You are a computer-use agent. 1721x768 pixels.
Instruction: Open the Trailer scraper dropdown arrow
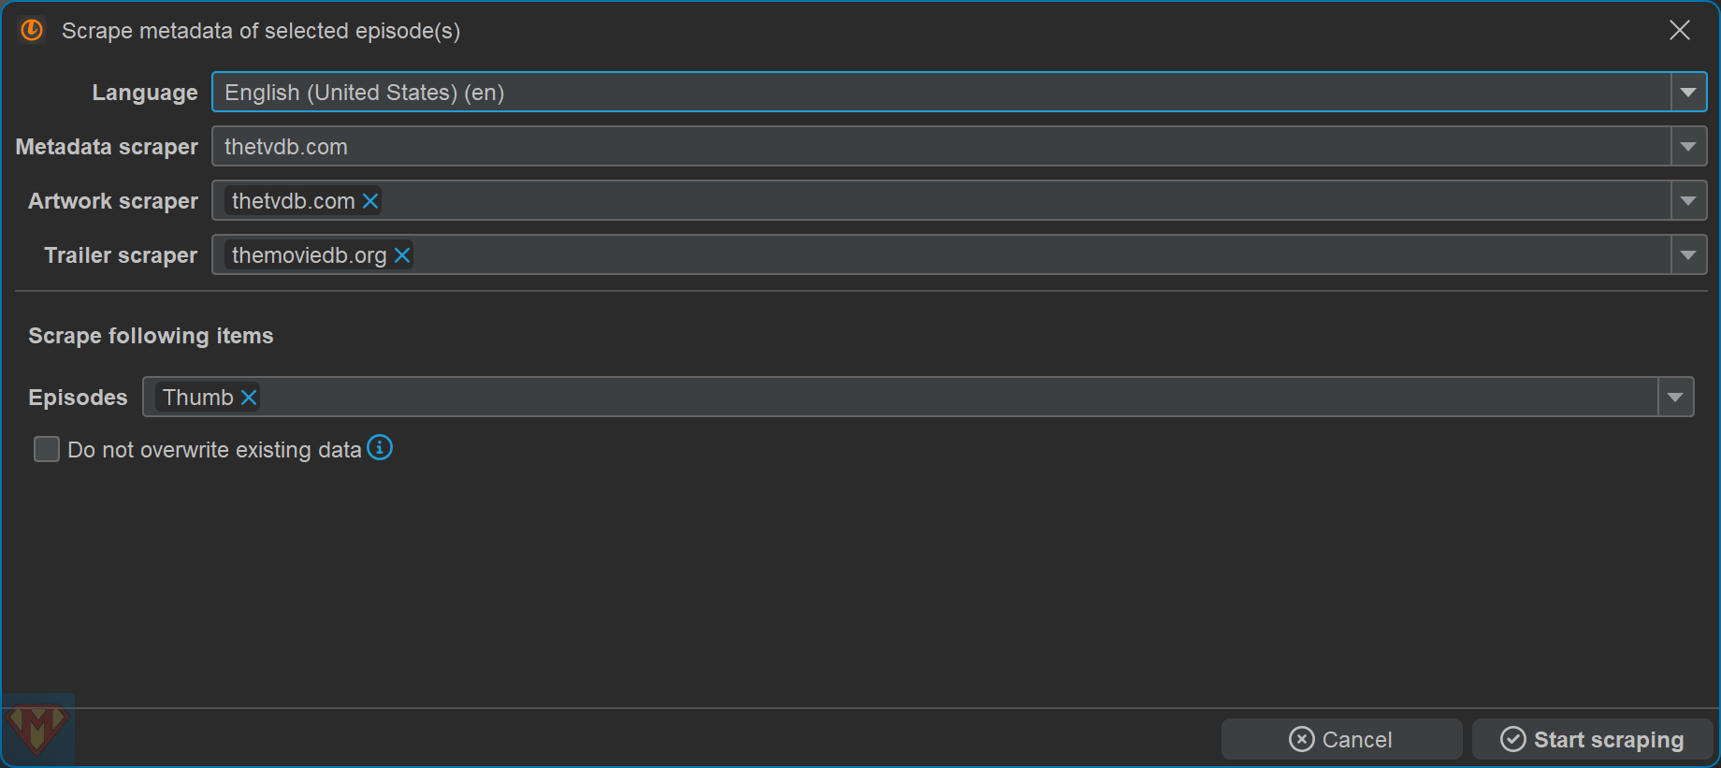[1688, 255]
